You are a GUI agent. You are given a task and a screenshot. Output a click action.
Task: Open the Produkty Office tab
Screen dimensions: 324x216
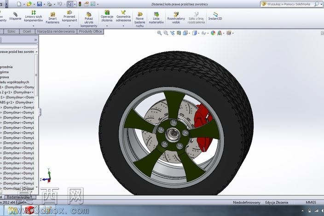90,31
